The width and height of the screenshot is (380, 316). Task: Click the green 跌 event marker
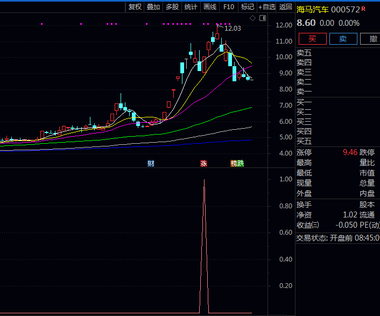coord(241,163)
